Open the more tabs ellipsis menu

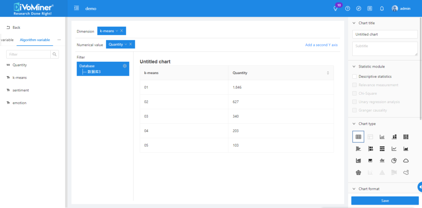pyautogui.click(x=59, y=40)
